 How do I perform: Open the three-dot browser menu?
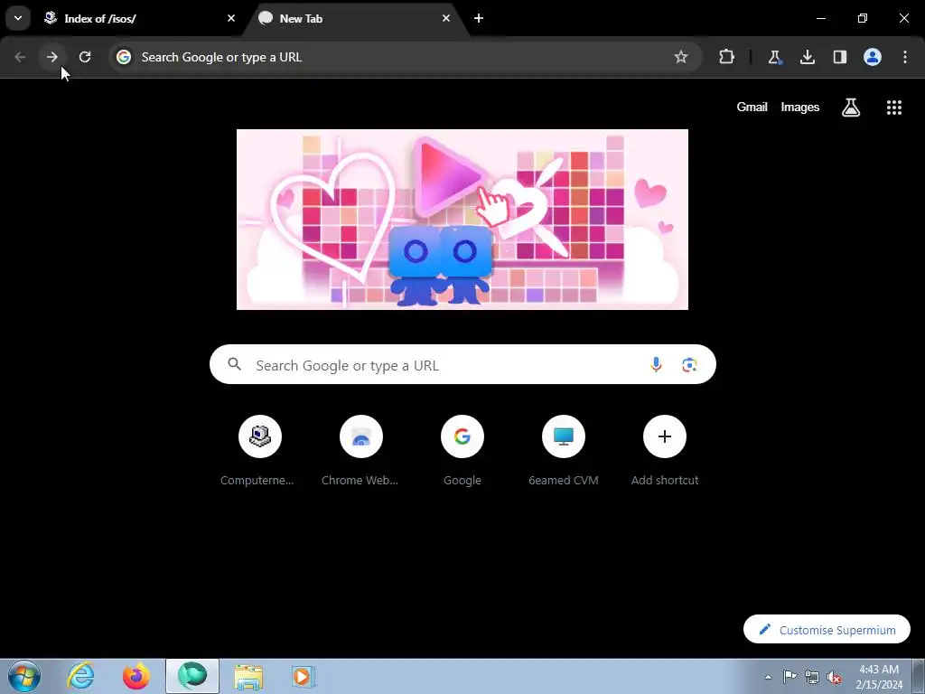click(905, 57)
